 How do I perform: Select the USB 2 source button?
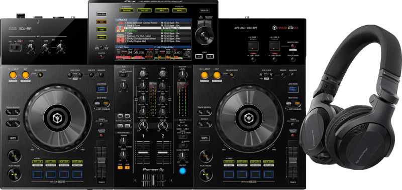(x=102, y=37)
